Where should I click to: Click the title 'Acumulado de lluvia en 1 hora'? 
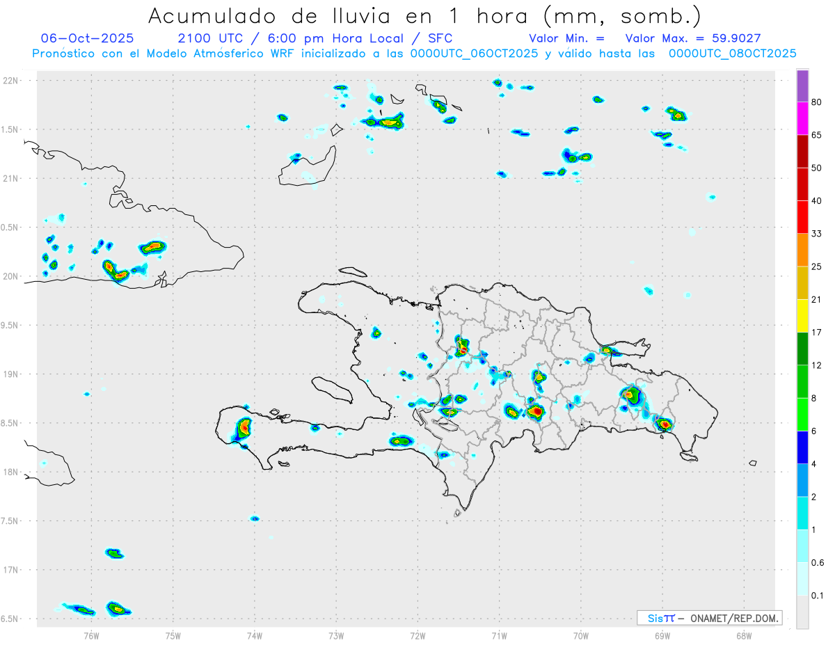tap(424, 15)
